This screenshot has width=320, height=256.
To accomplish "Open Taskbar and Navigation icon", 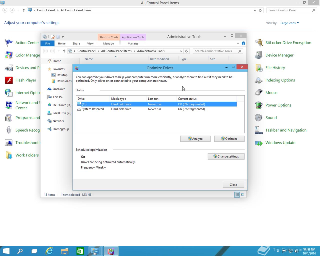I will [259, 130].
